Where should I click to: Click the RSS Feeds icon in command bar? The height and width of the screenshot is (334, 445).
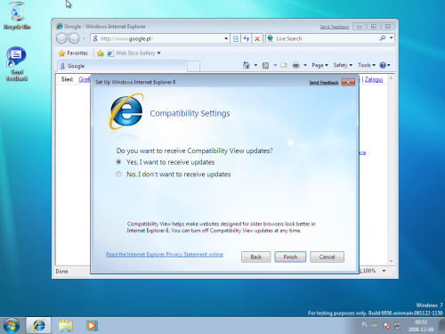266,65
